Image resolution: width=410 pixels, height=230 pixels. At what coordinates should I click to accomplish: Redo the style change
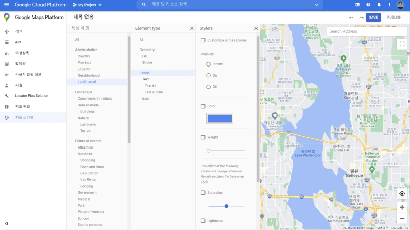[x=361, y=17]
